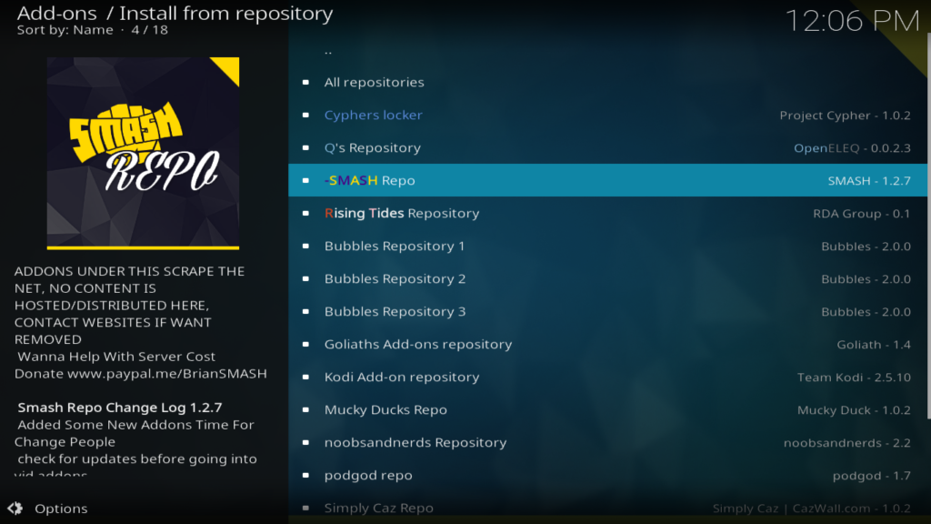Click the 'Team Kodi - 2.5.10' label
931x524 pixels.
pos(854,378)
